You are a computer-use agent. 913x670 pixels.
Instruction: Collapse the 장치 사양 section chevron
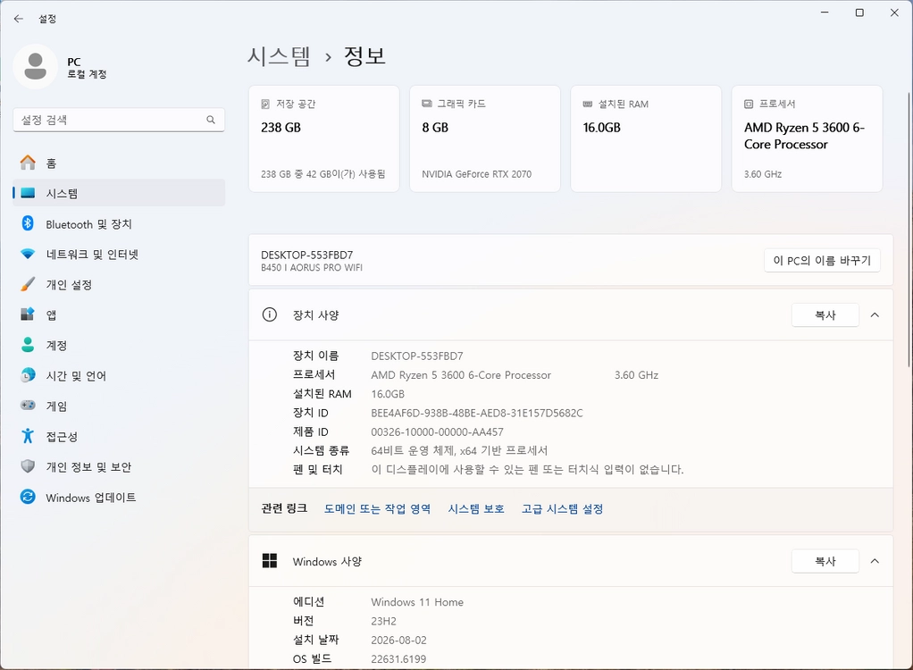[875, 315]
